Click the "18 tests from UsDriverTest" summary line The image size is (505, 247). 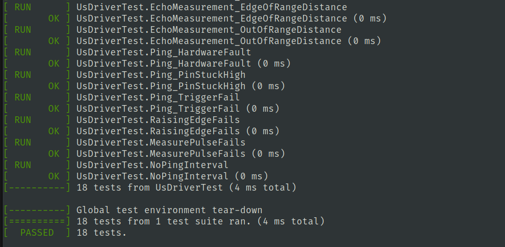click(x=186, y=188)
